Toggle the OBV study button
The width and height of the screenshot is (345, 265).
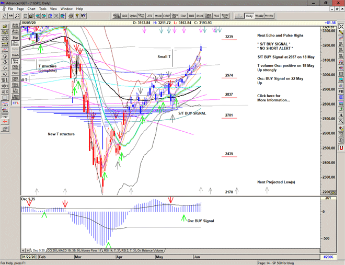(x=166, y=16)
